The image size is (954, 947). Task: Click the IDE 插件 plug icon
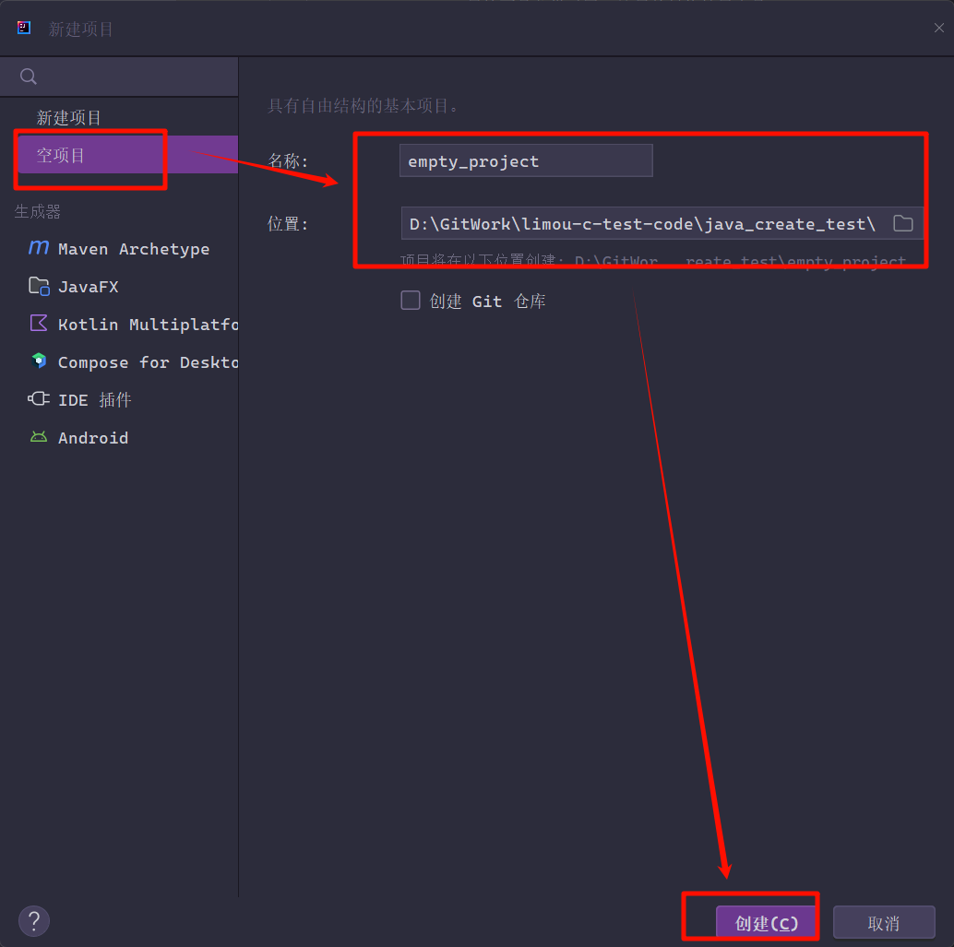pos(39,399)
